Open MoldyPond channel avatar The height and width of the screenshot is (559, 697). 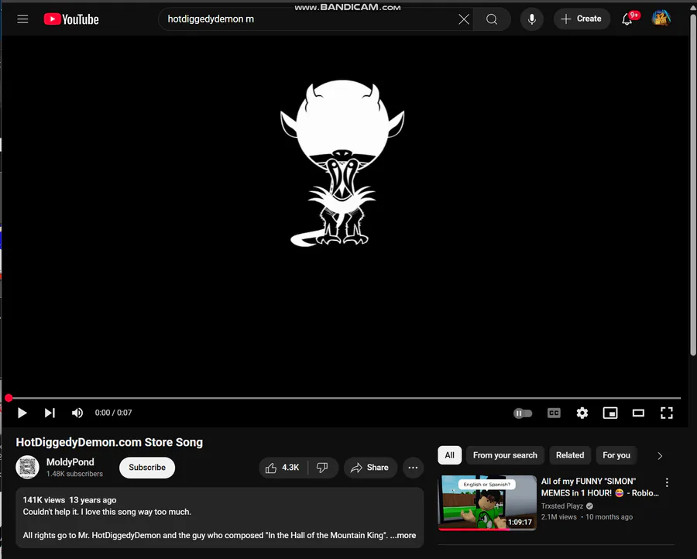(x=28, y=468)
